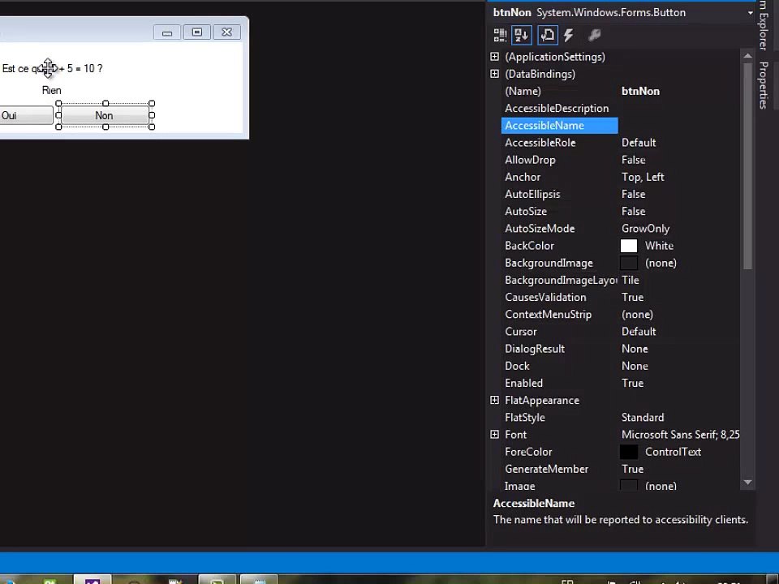Expand the (DataBindings) node
Viewport: 779px width, 584px height.
494,74
